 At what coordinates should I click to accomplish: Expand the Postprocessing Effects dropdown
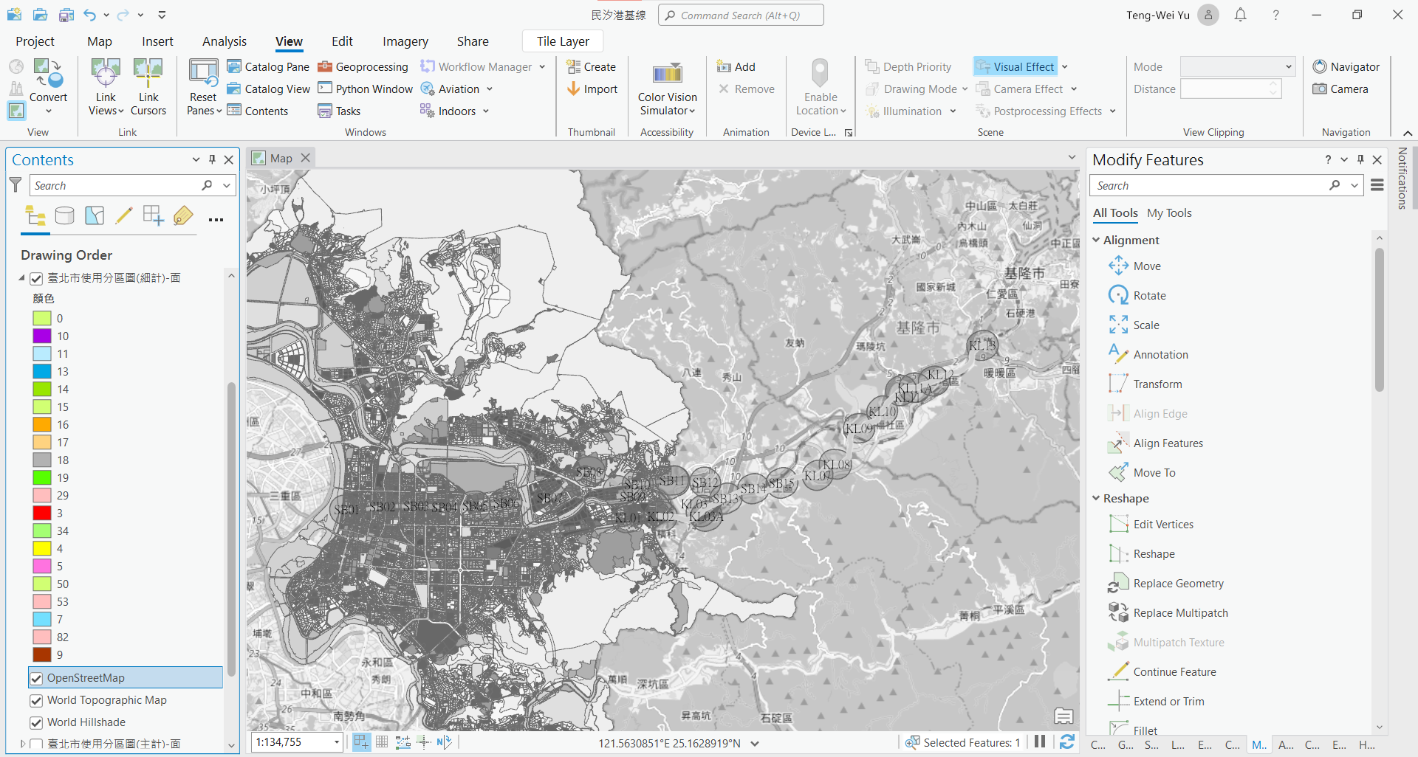pos(1113,111)
